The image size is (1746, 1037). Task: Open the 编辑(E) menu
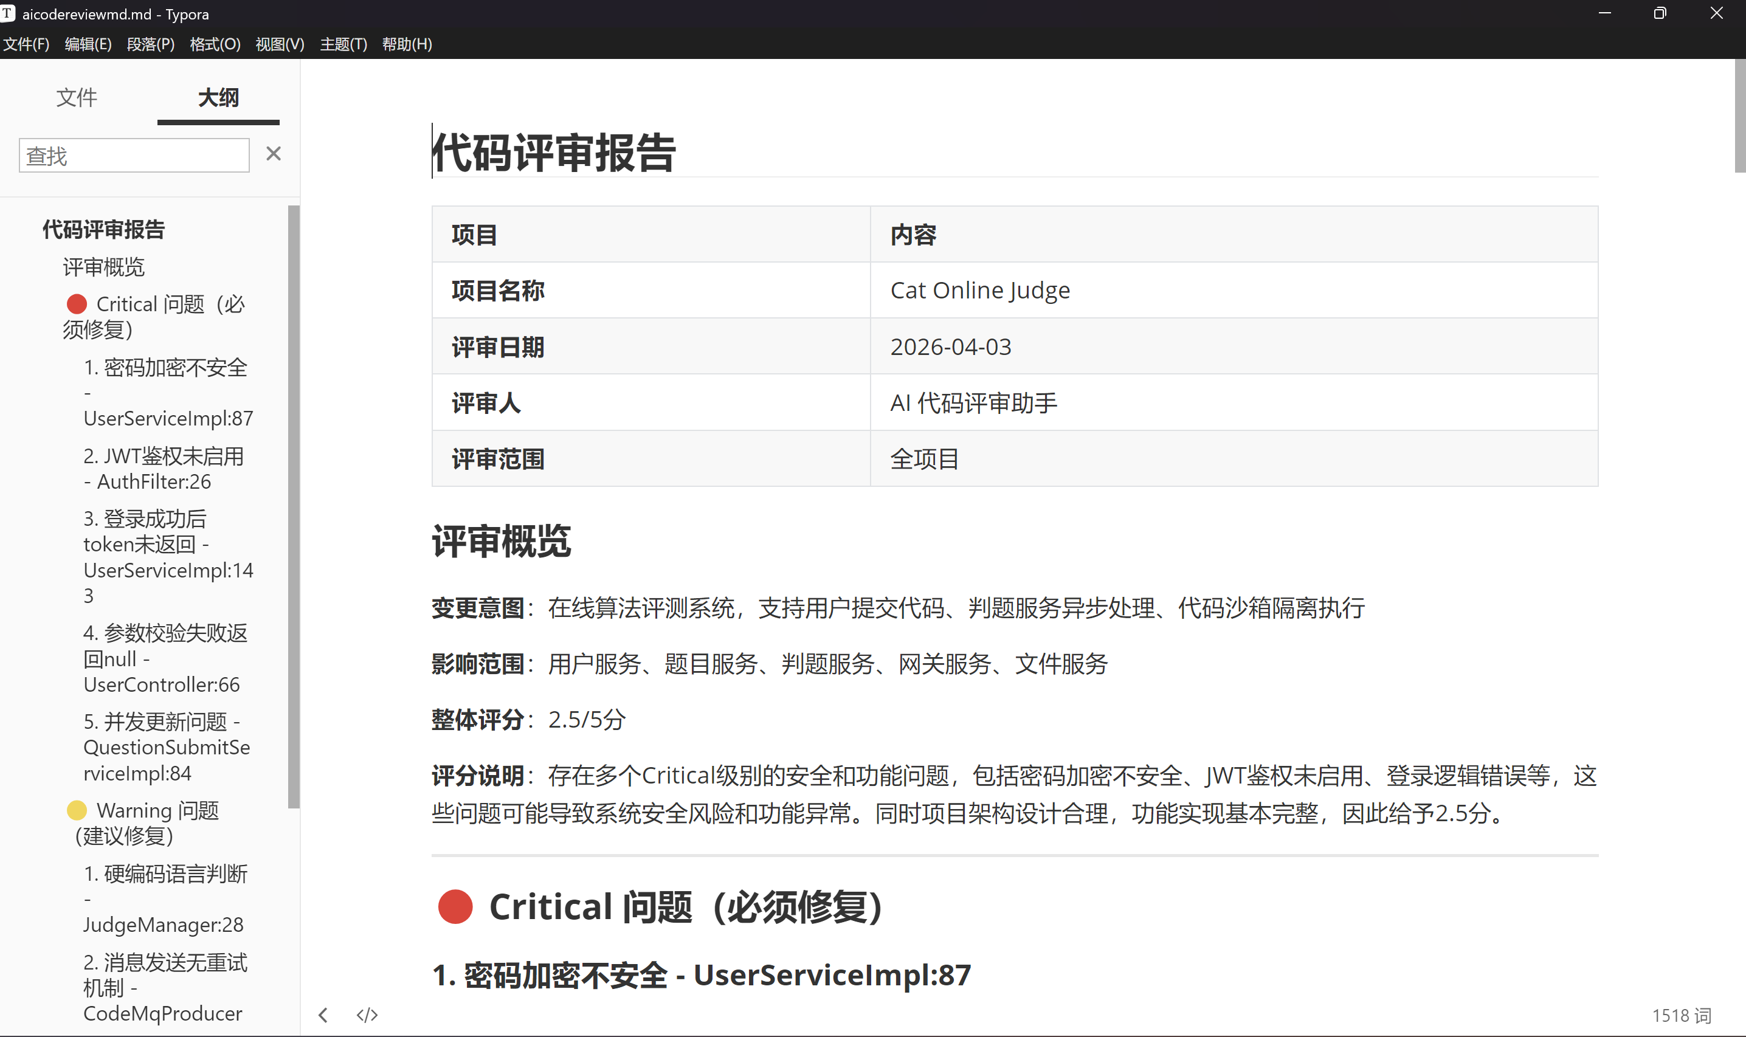[88, 44]
